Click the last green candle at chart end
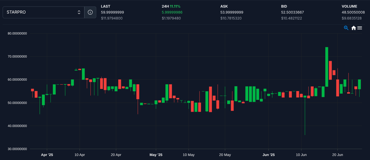The height and width of the screenshot is (160, 370). (x=360, y=84)
